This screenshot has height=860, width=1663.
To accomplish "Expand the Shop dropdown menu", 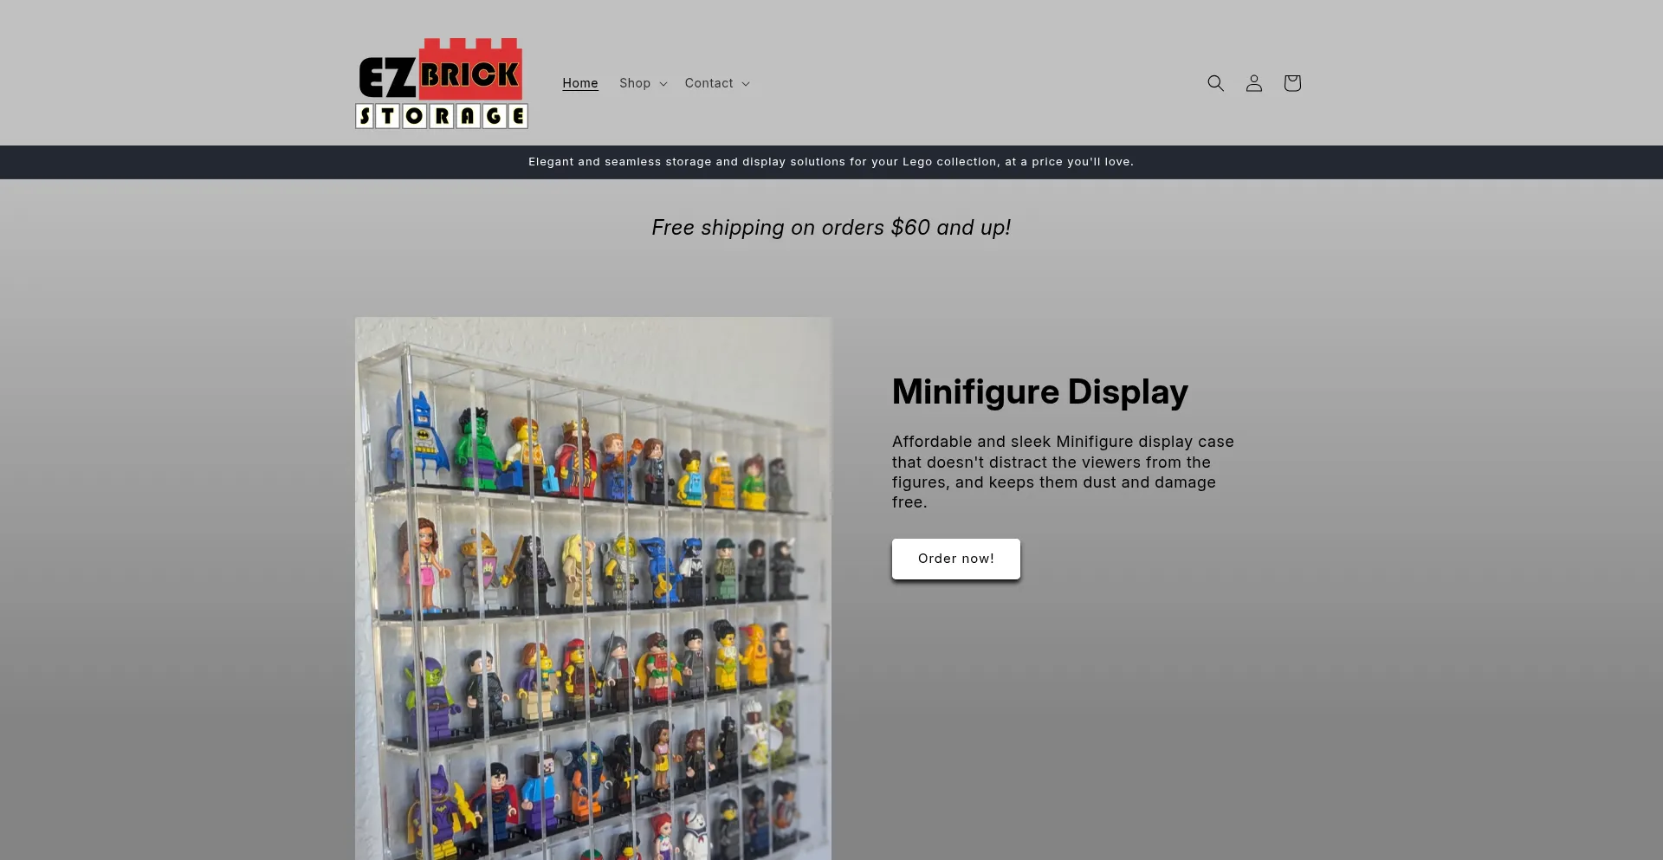I will [x=644, y=83].
